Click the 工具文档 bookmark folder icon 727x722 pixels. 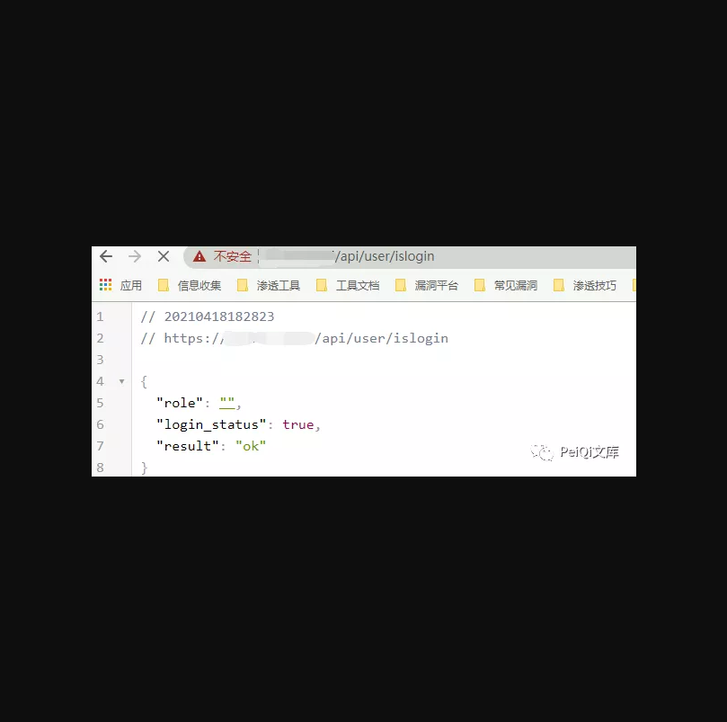(322, 285)
